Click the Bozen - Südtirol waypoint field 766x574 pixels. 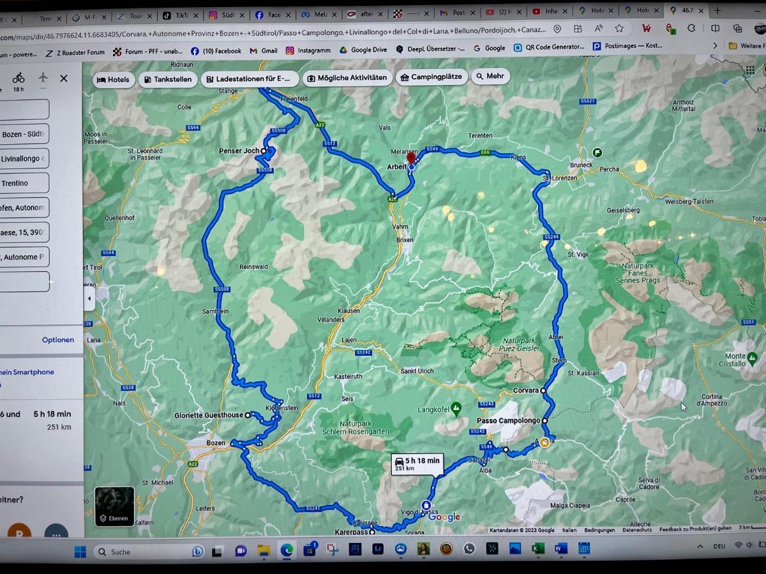24,135
